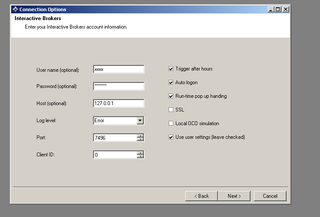
Task: Click the Host field showing 127.0.0.1
Action: point(118,103)
